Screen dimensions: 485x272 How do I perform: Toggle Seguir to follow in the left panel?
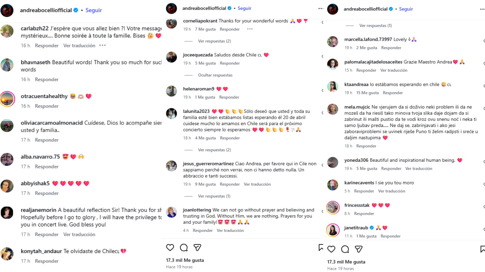tap(94, 10)
